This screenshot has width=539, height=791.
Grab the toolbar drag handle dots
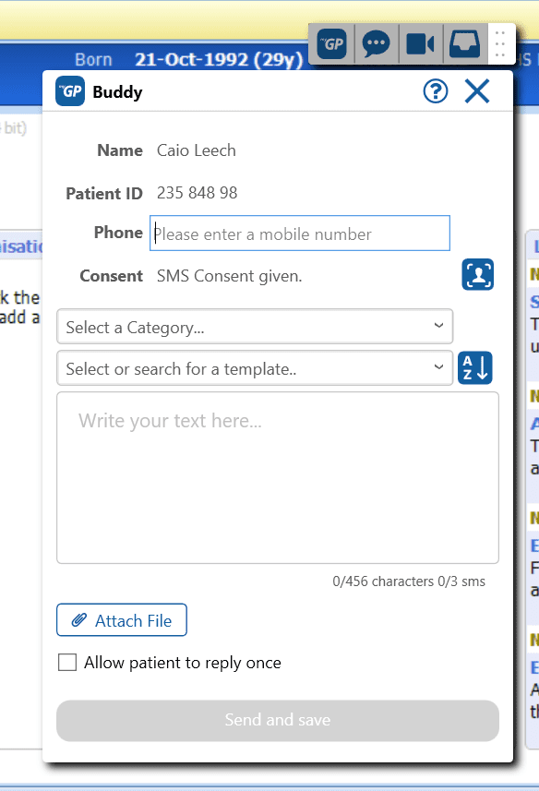click(x=500, y=44)
